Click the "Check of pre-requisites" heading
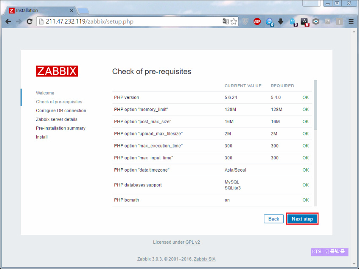The width and height of the screenshot is (359, 269). 152,72
